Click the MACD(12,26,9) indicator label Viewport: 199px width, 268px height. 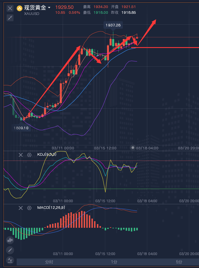point(51,207)
